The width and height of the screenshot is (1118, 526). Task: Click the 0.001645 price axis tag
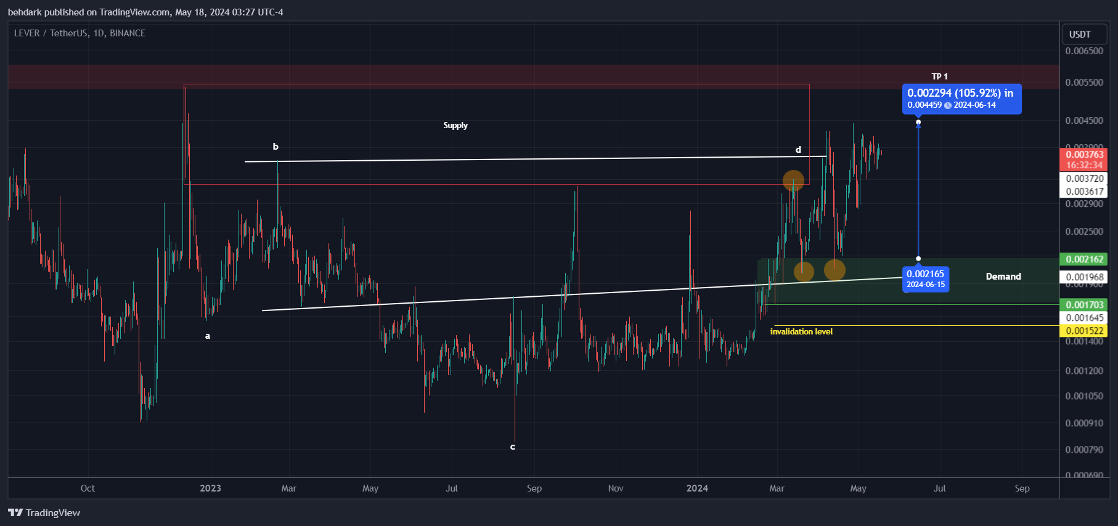coord(1083,318)
